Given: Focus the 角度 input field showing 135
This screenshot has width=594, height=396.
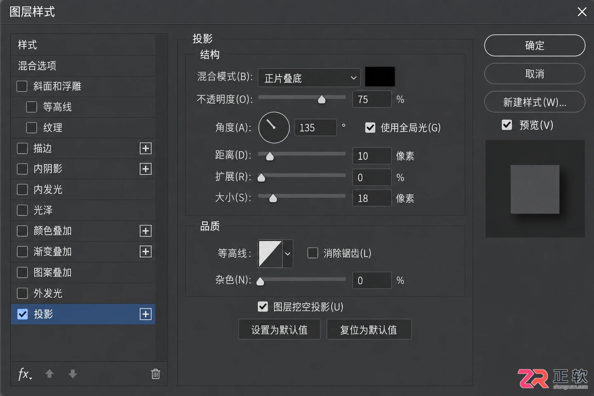Looking at the screenshot, I should [x=316, y=127].
